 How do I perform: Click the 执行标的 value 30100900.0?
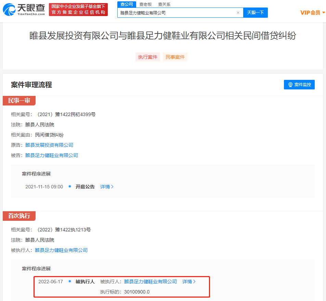[x=137, y=292]
